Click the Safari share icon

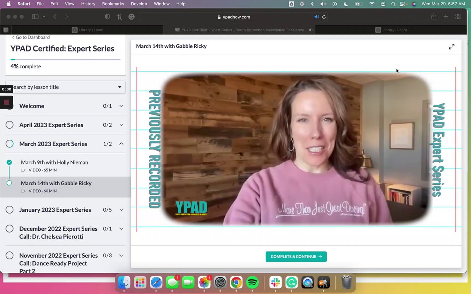point(434,17)
